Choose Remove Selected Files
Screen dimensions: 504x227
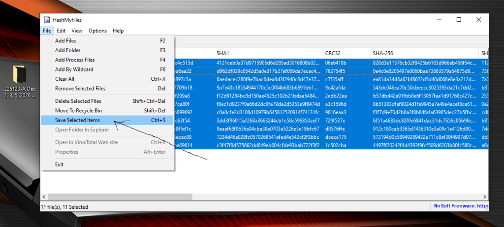click(107, 89)
